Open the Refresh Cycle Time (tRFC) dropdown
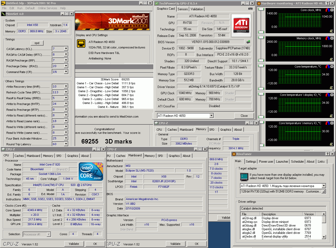This screenshot has height=248, width=336. pyautogui.click(x=66, y=92)
